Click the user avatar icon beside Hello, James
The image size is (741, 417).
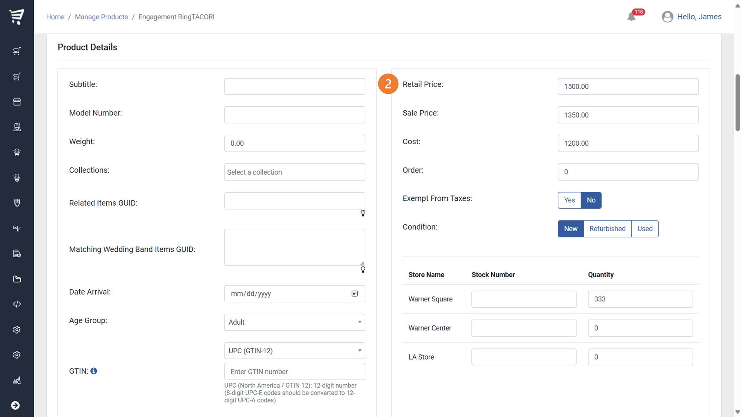pyautogui.click(x=667, y=17)
